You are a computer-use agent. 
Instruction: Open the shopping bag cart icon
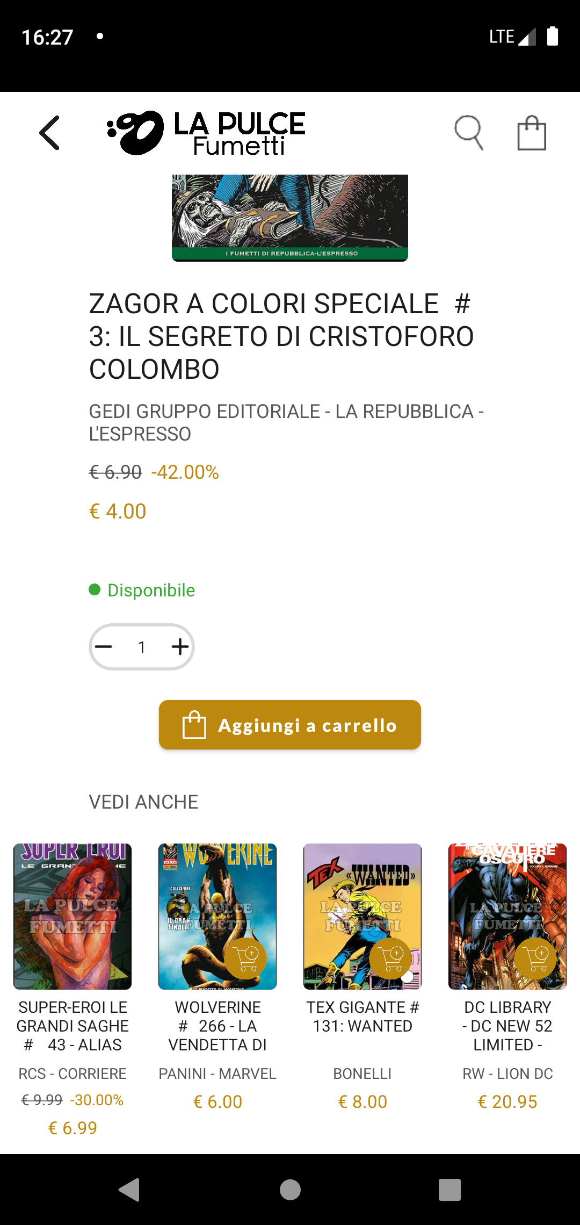(532, 133)
